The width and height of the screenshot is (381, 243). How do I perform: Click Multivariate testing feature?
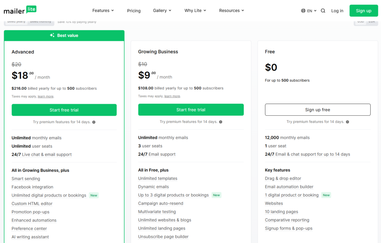pos(157,212)
